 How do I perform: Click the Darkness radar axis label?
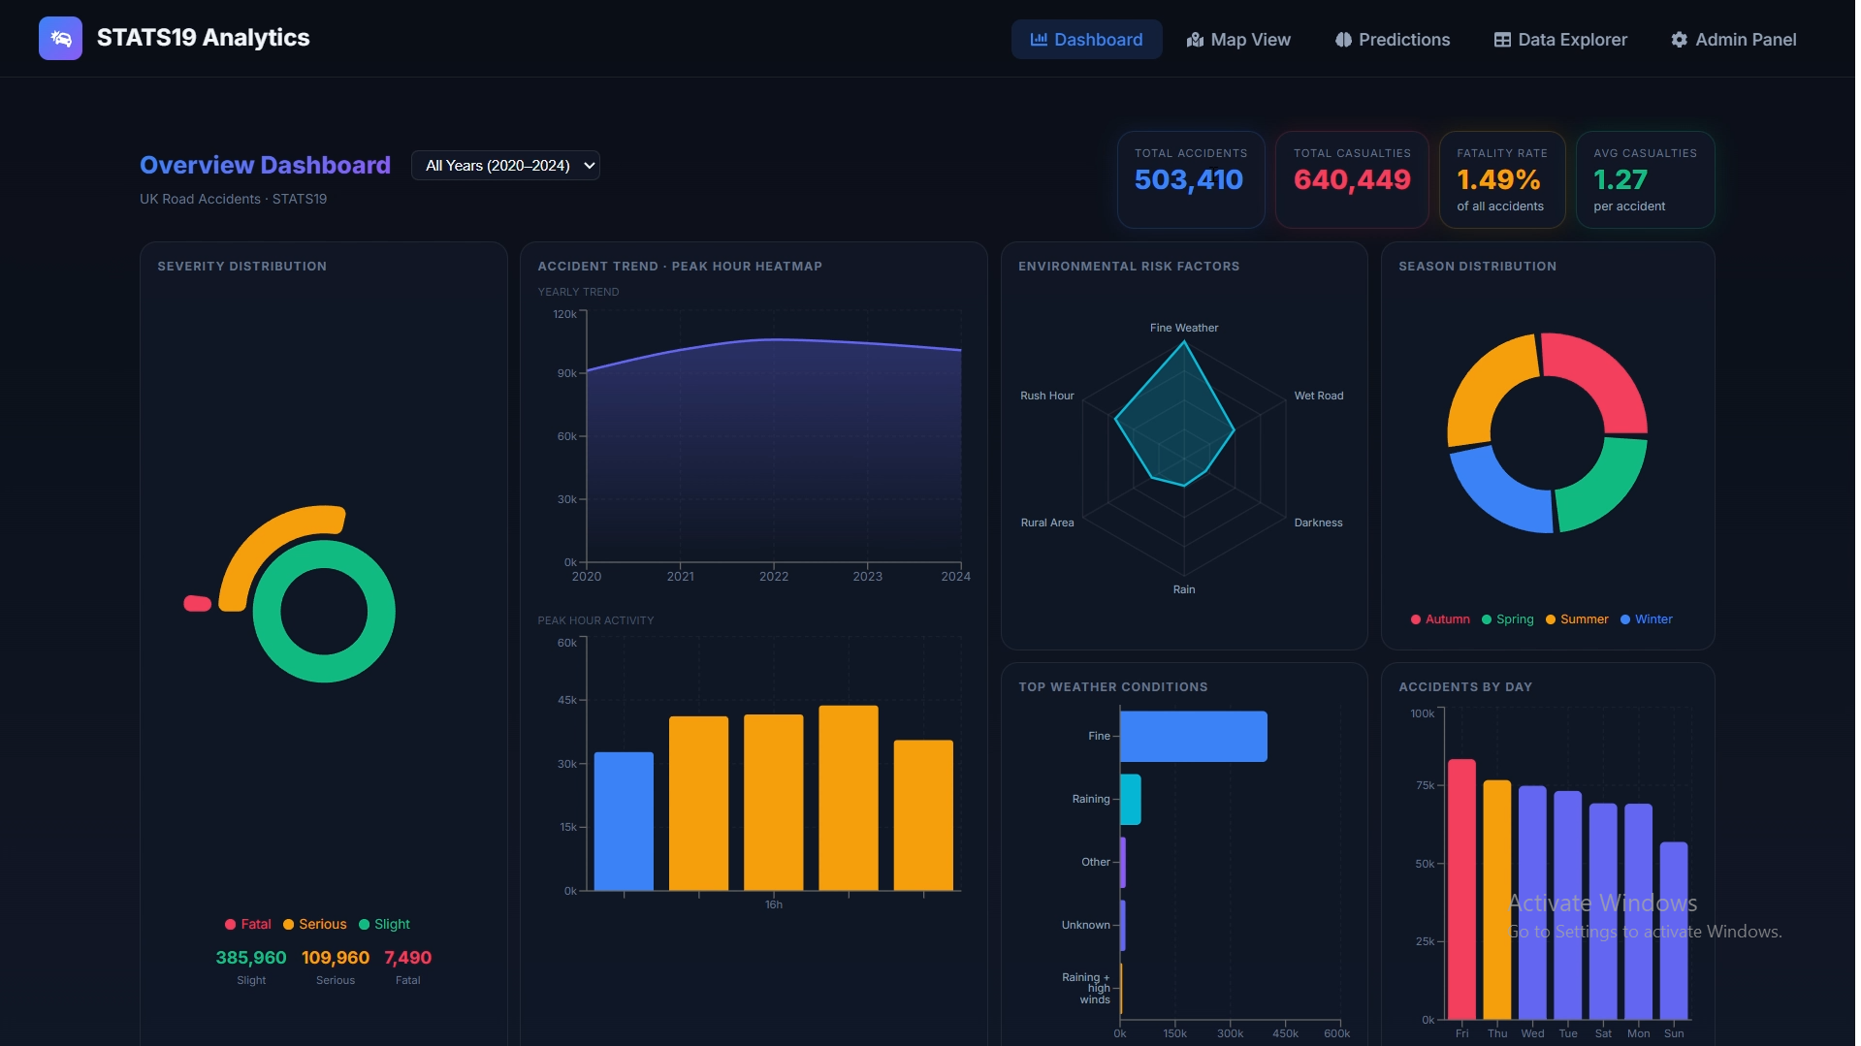[1319, 523]
